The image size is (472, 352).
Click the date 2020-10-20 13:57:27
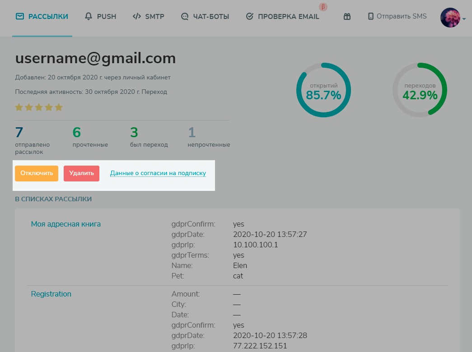click(270, 234)
